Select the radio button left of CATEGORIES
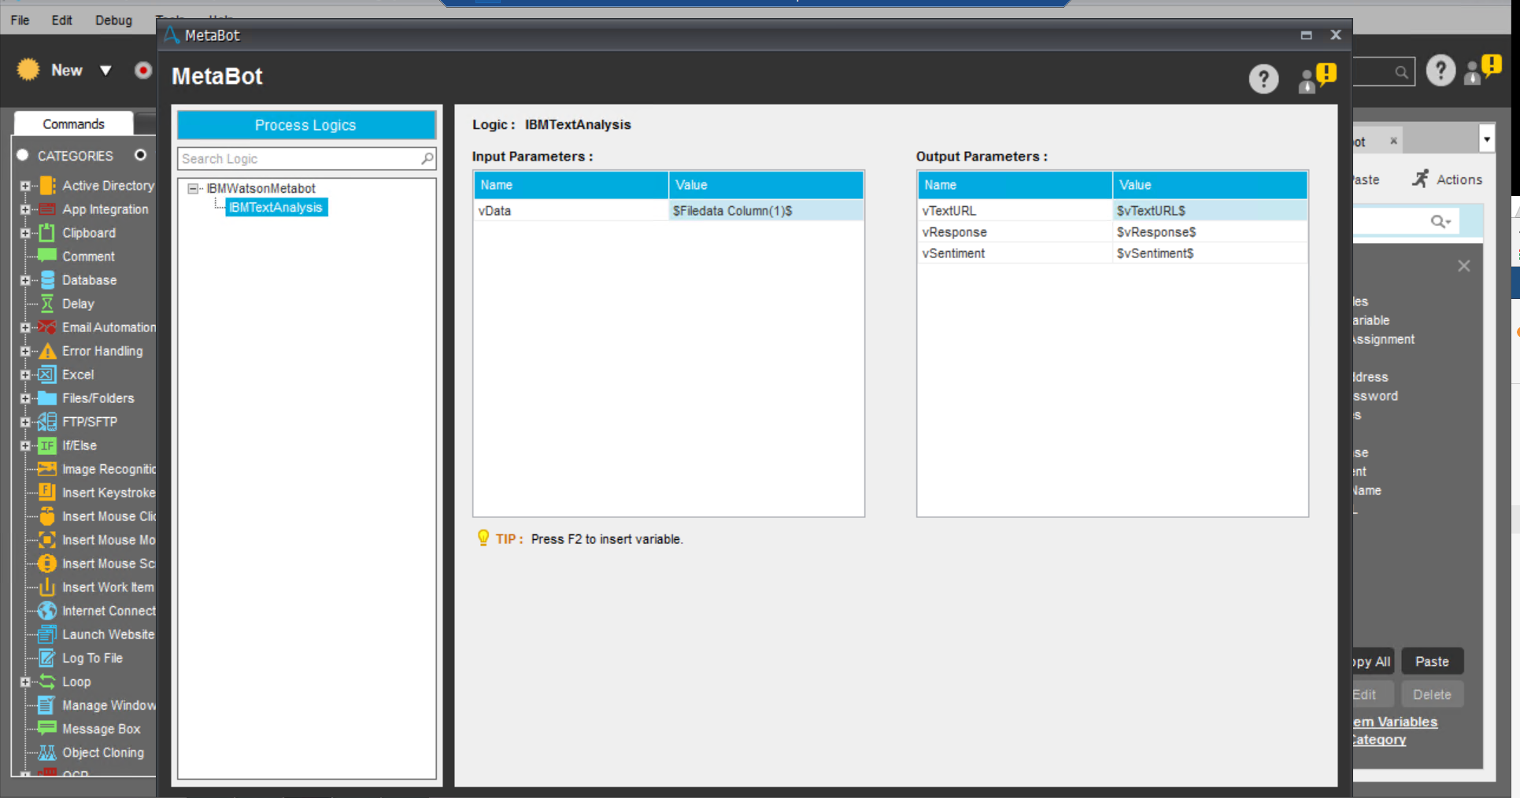The width and height of the screenshot is (1520, 798). (23, 155)
